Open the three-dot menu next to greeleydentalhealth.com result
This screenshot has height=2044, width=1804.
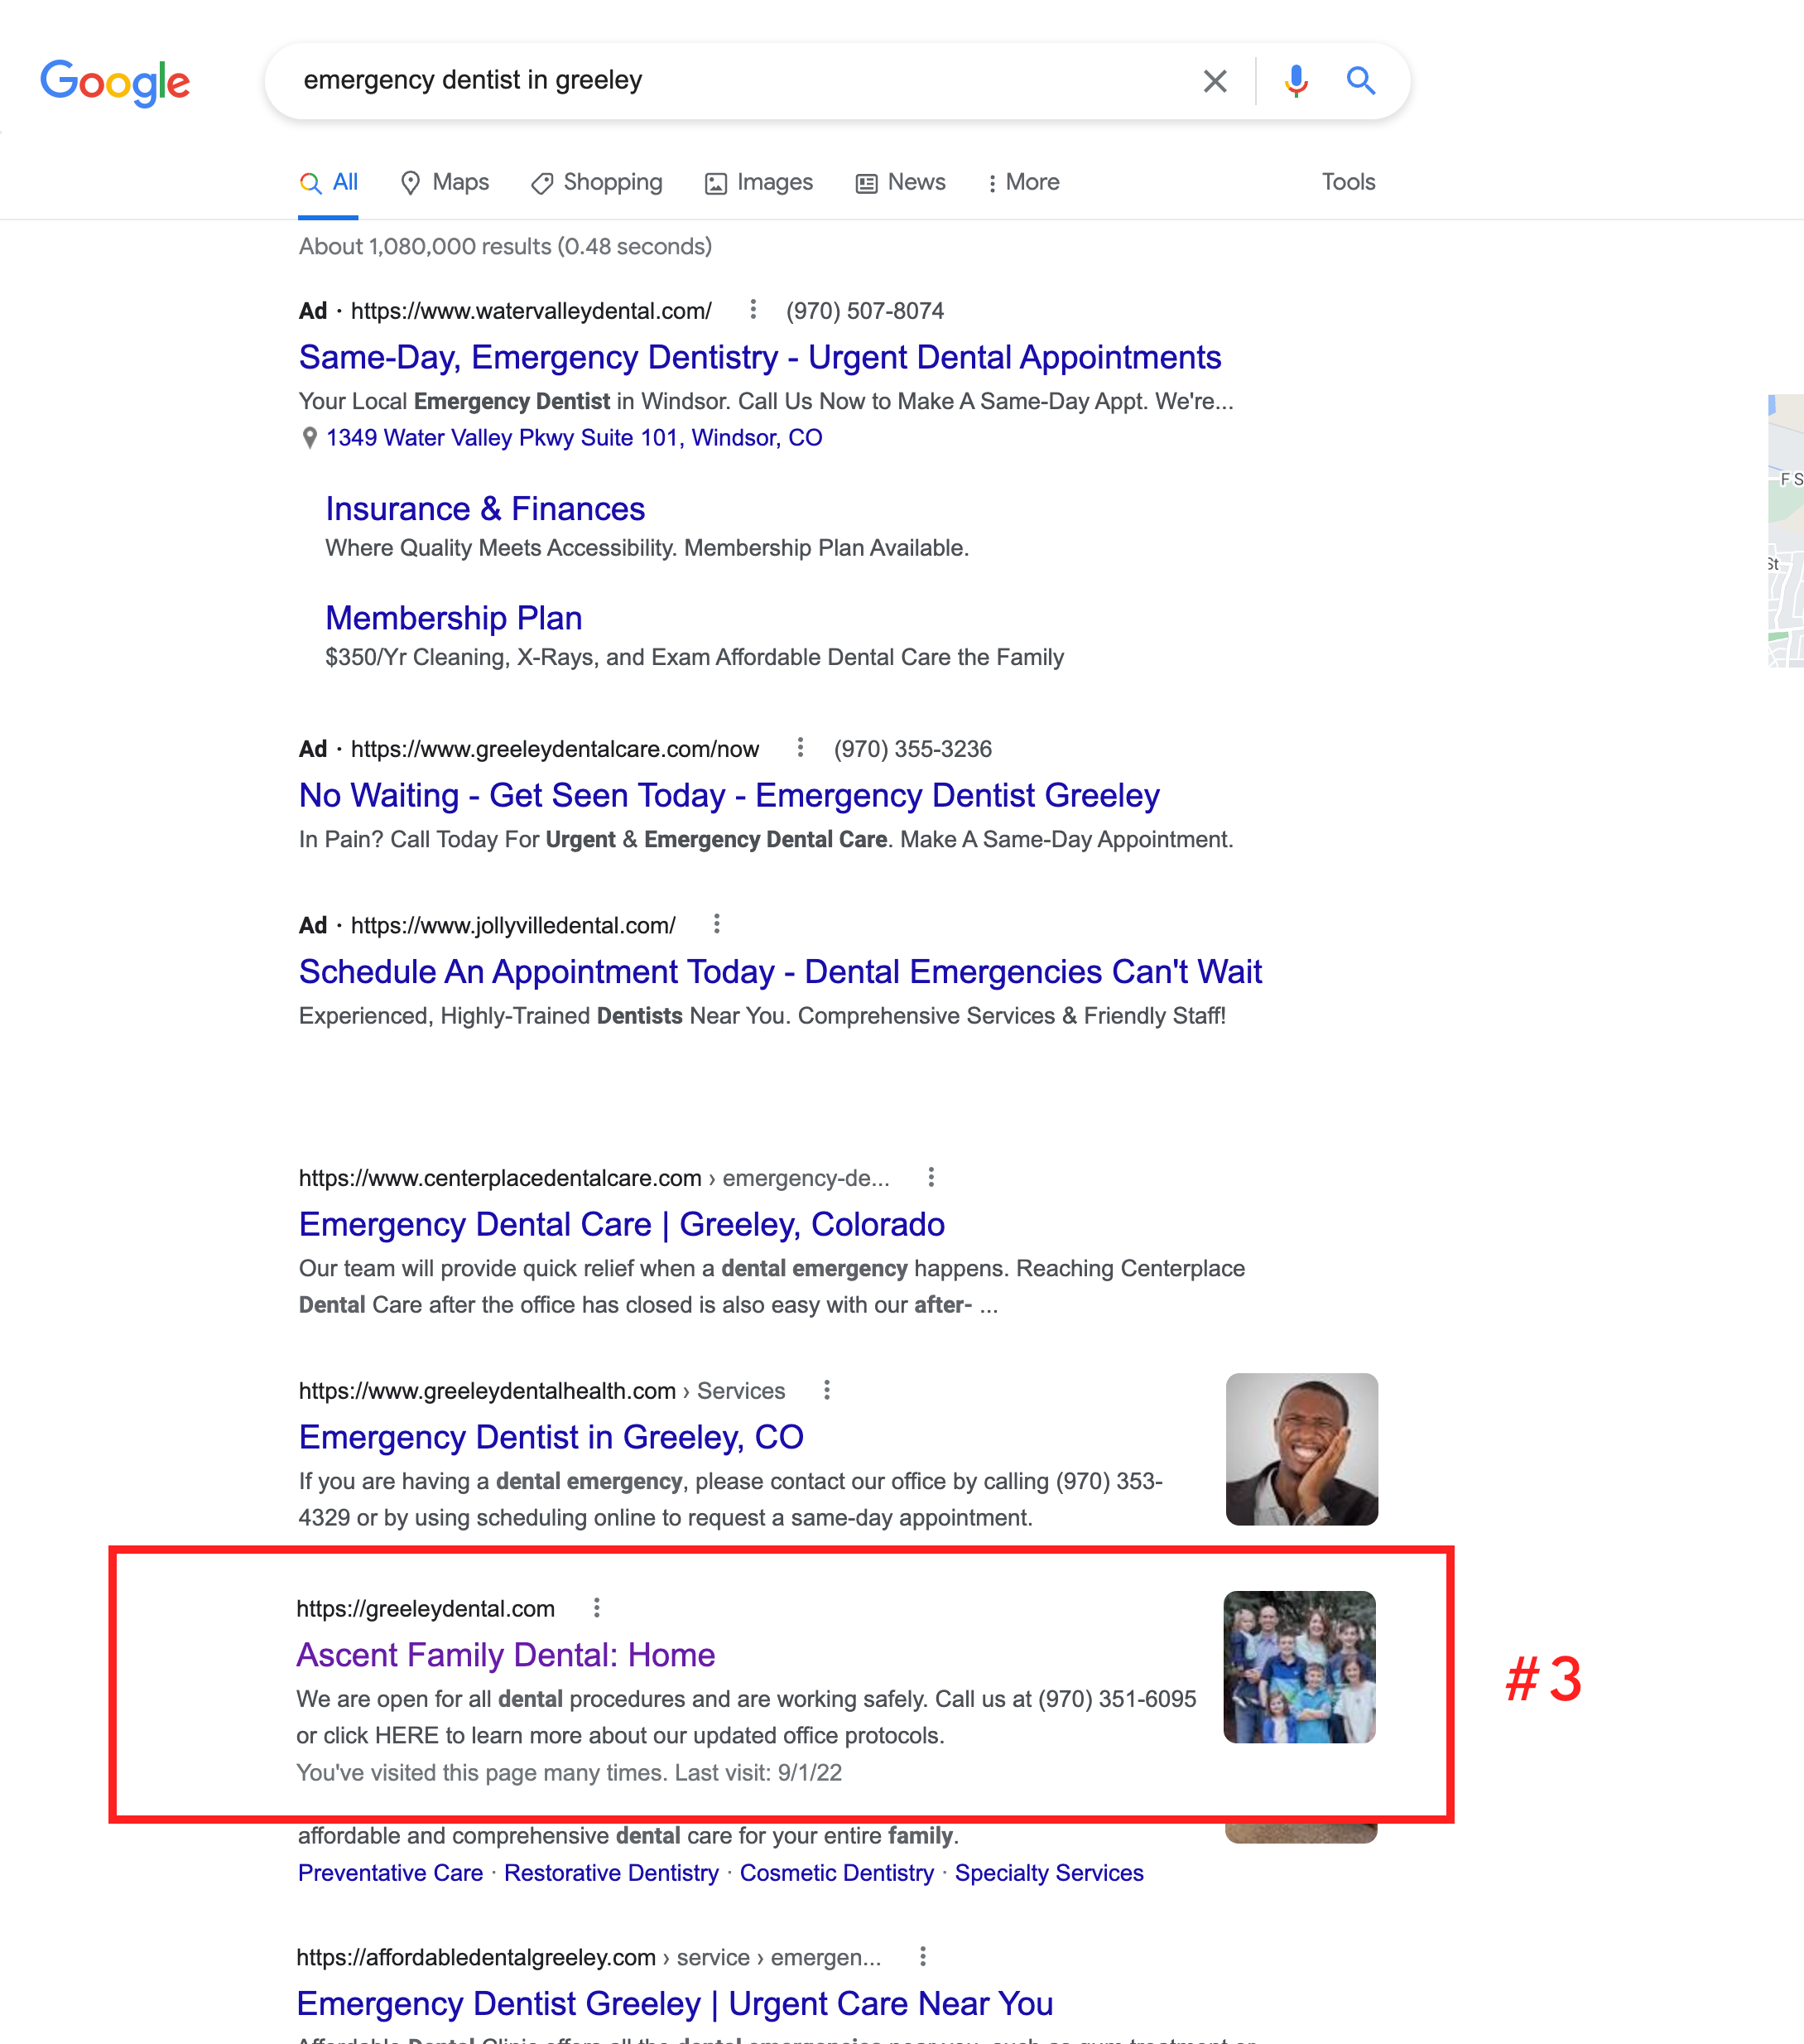point(826,1390)
